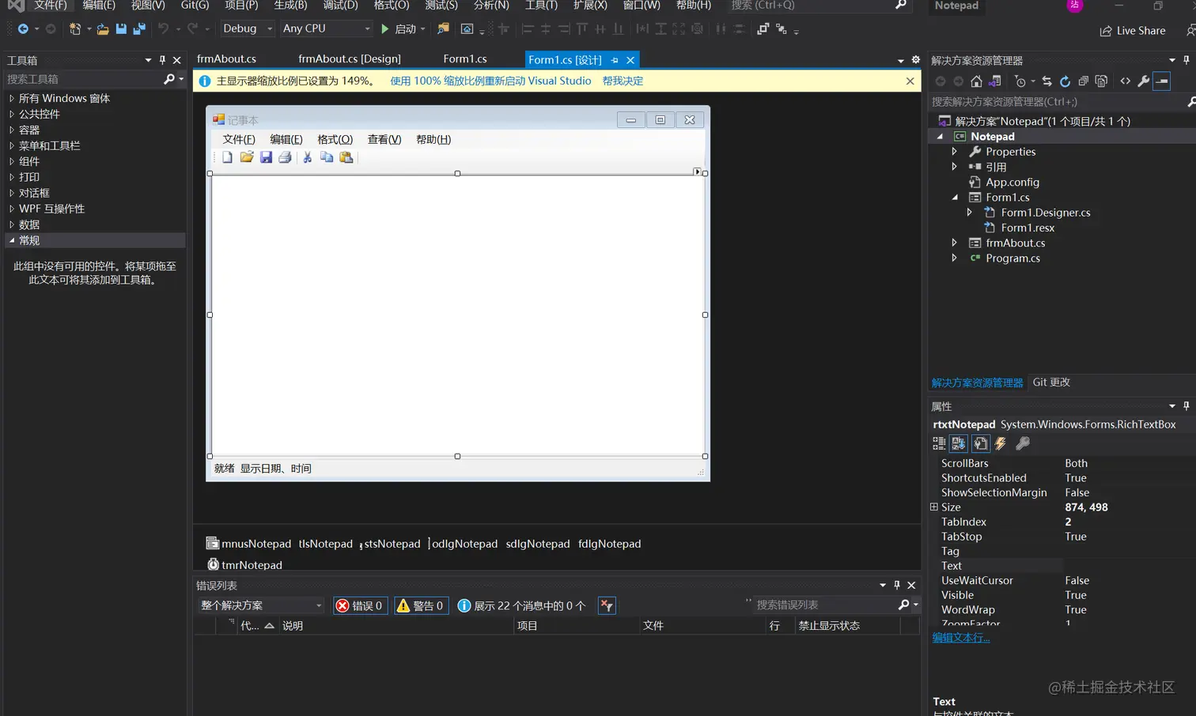Expand the Size property in Properties panel
The height and width of the screenshot is (716, 1196).
934,507
